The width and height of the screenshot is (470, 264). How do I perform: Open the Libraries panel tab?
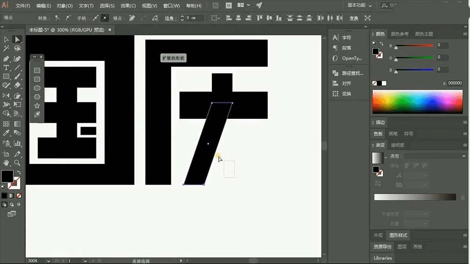[x=383, y=258]
